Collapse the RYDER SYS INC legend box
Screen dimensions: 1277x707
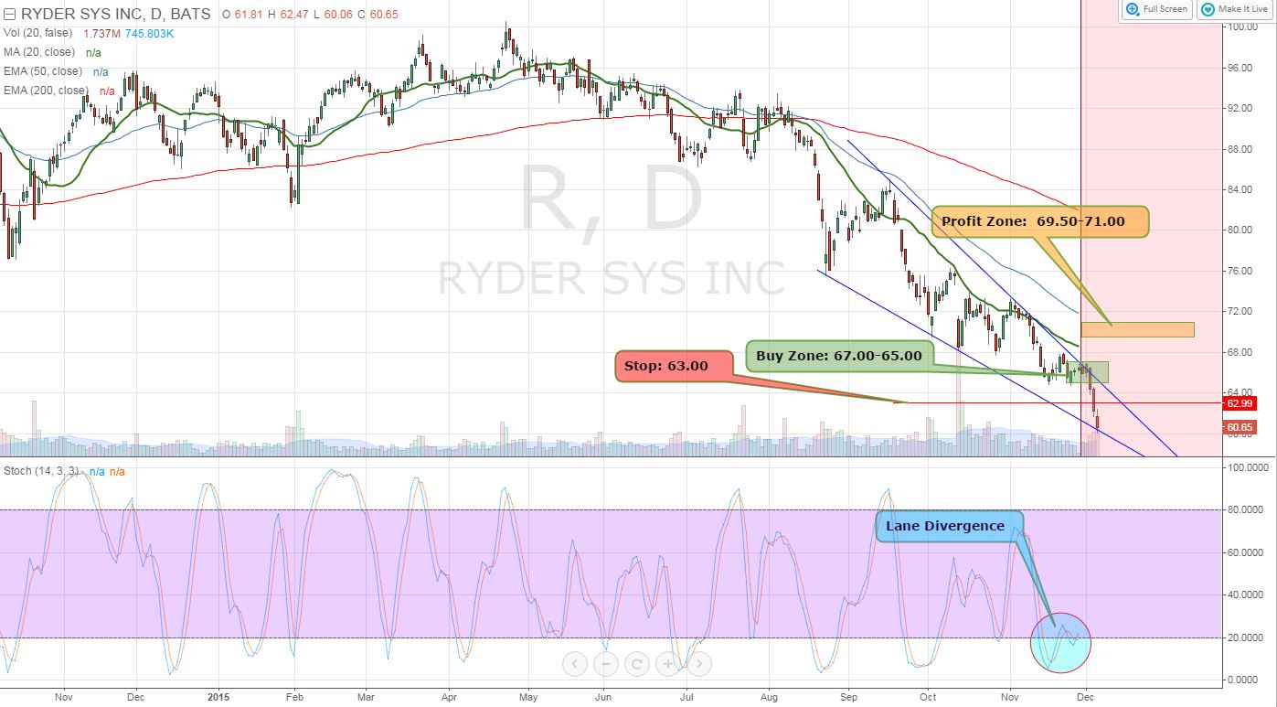(x=9, y=15)
